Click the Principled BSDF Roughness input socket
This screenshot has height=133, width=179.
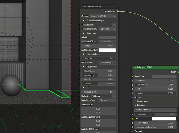tap(132, 85)
